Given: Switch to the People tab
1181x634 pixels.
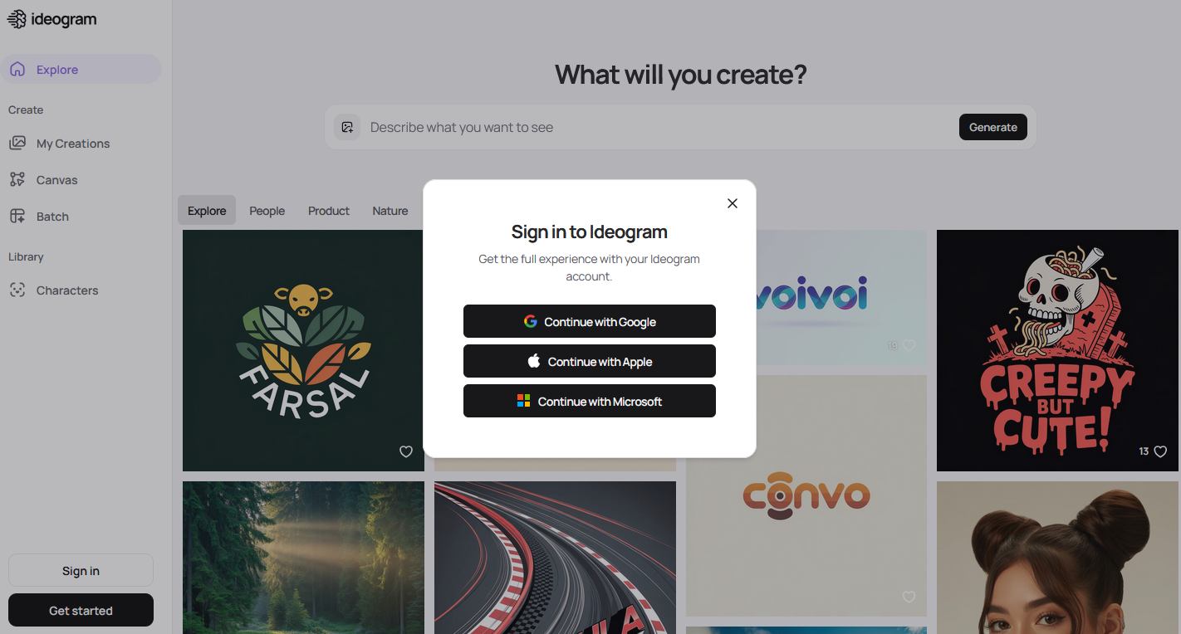Looking at the screenshot, I should tap(267, 211).
